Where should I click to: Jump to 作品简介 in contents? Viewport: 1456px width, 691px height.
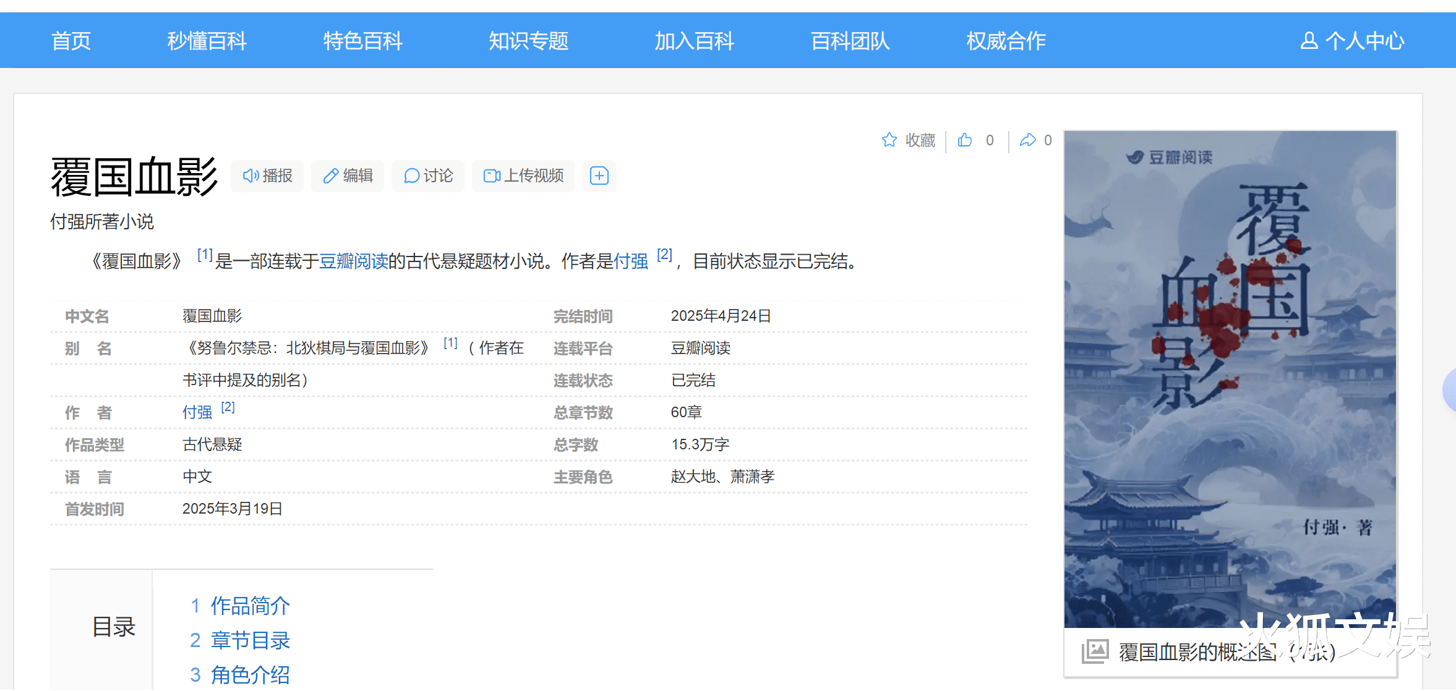click(x=249, y=606)
